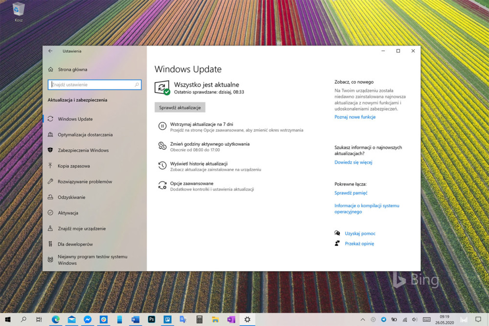Open File Explorer from taskbar
The image size is (489, 326).
click(x=215, y=320)
